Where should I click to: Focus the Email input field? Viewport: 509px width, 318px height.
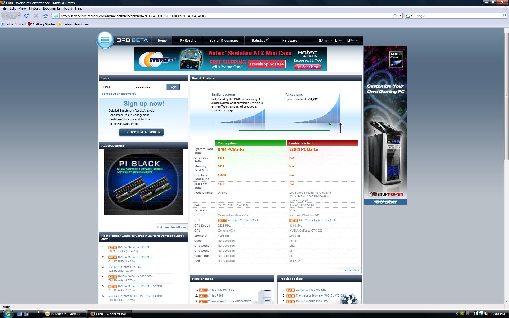[x=117, y=87]
